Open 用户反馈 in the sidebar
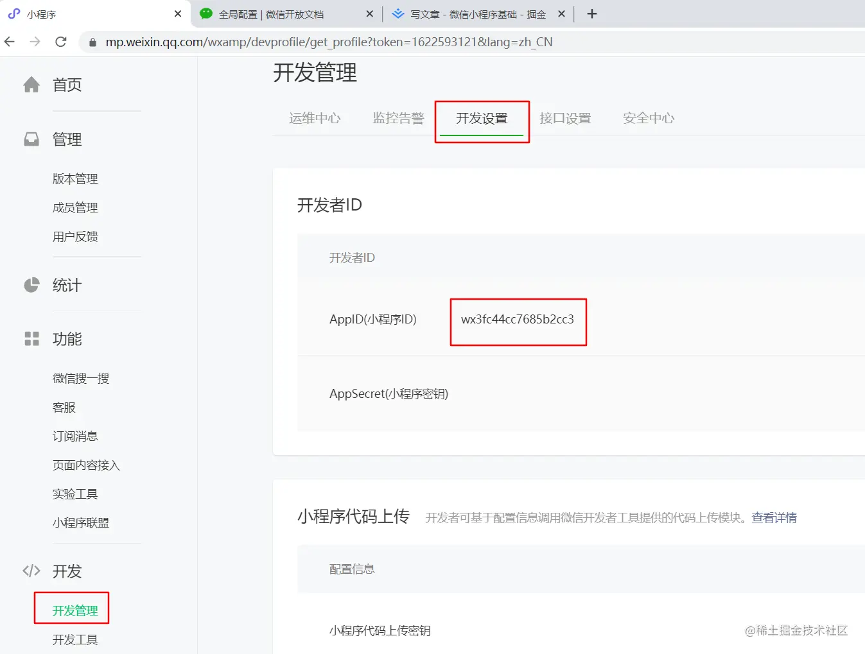Screen dimensions: 865x654 (x=75, y=236)
